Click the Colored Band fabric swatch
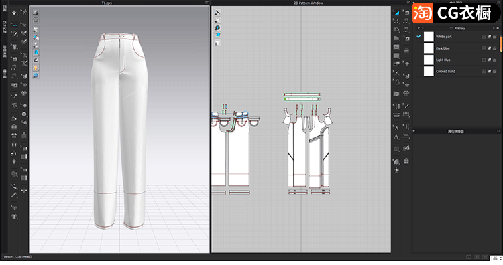Screen dimensions: 503x265 click(x=429, y=72)
